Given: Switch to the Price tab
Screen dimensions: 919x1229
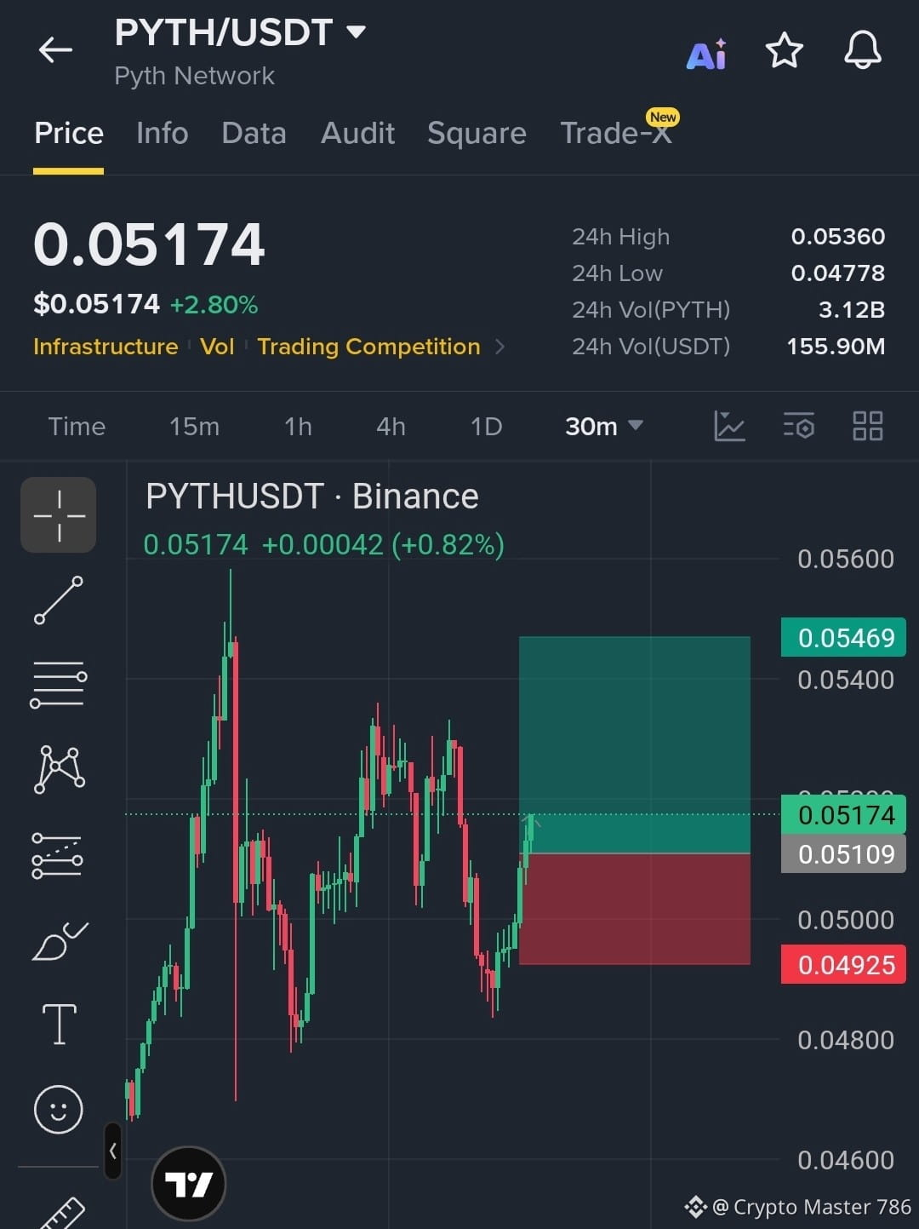Looking at the screenshot, I should (69, 134).
